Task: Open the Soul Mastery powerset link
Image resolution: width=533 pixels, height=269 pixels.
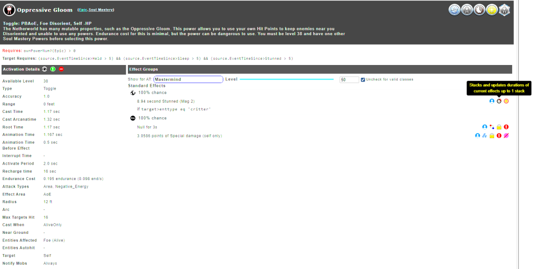Action: [x=101, y=10]
